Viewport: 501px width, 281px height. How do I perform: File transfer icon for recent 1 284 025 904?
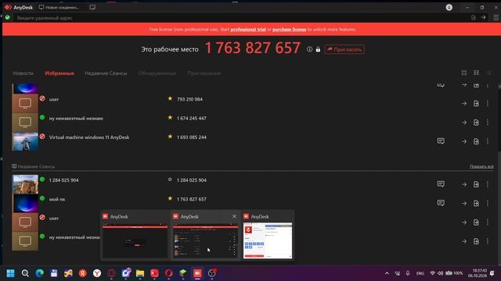tap(476, 184)
